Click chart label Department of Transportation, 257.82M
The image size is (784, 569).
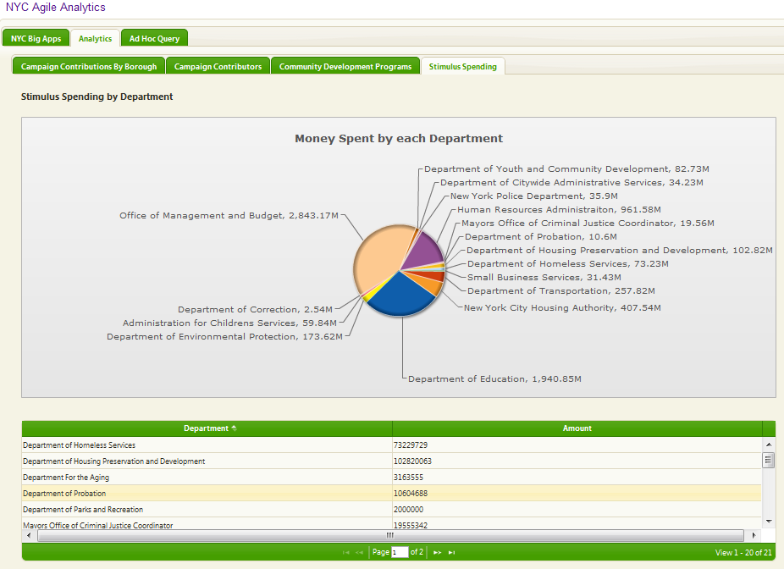(561, 290)
